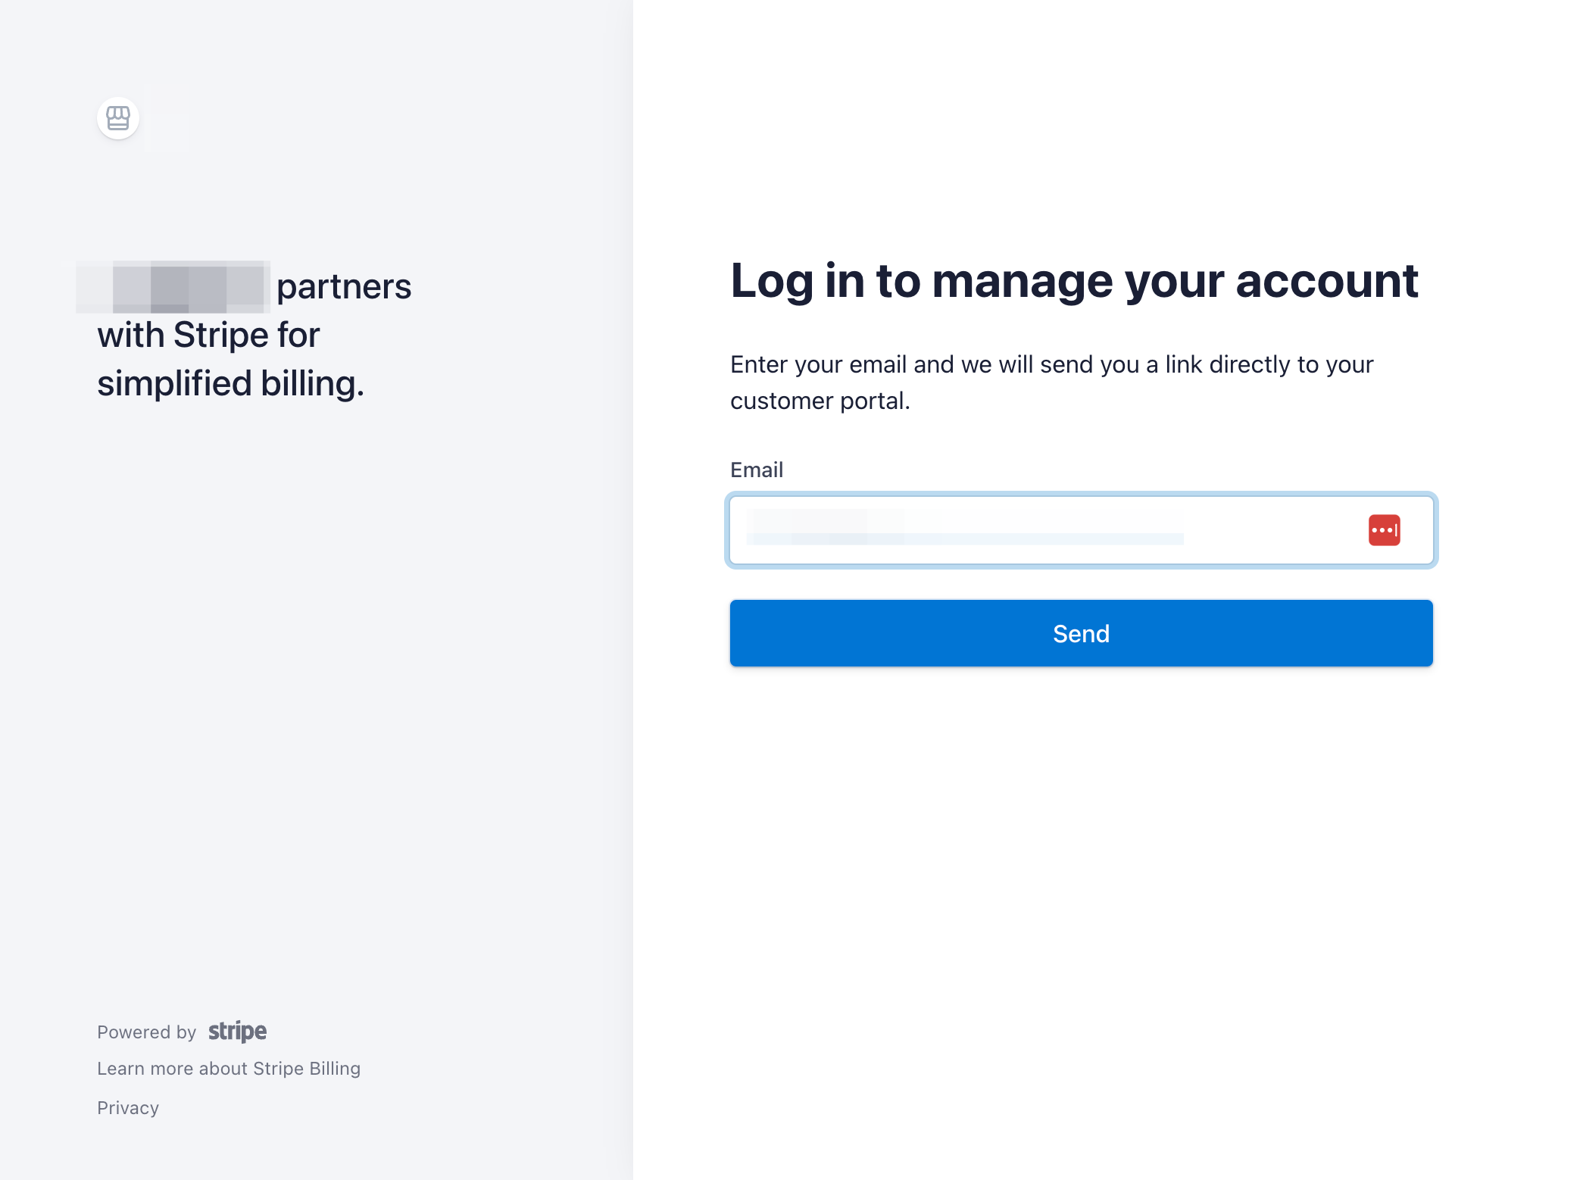Viewport: 1583px width, 1180px height.
Task: Click the Stripe logo in footer
Action: click(237, 1032)
